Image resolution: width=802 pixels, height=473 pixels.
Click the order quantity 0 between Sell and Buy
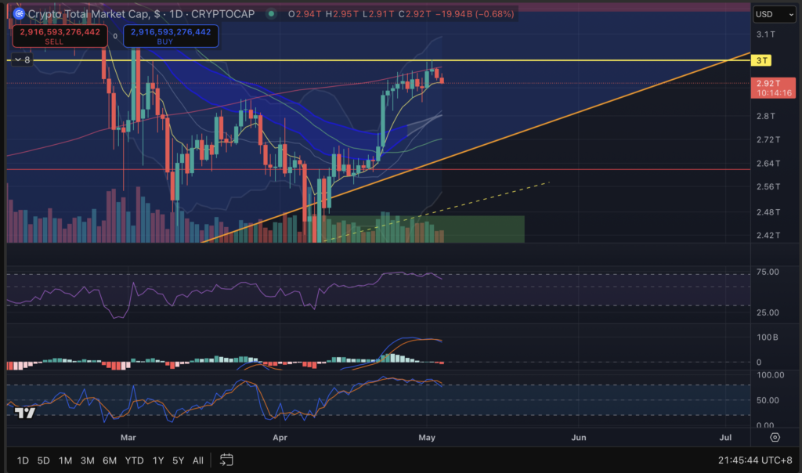click(x=115, y=36)
